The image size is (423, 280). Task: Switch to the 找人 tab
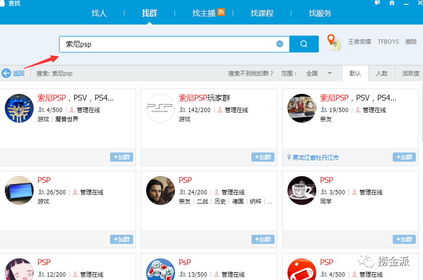pos(99,13)
